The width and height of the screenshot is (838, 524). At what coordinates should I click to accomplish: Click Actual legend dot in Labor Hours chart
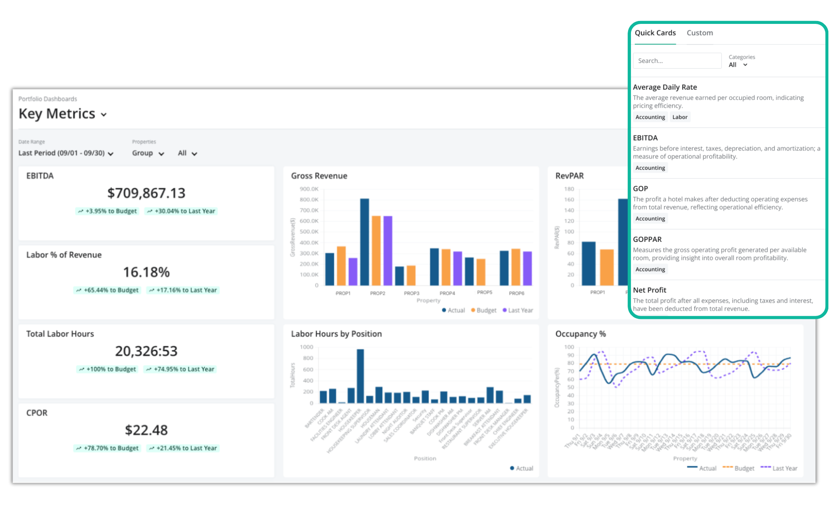[512, 468]
